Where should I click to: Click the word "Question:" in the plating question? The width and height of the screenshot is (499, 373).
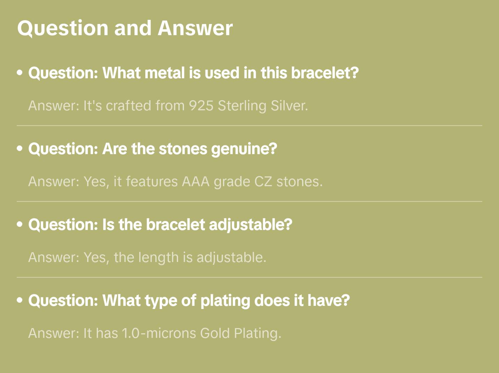pyautogui.click(x=63, y=301)
